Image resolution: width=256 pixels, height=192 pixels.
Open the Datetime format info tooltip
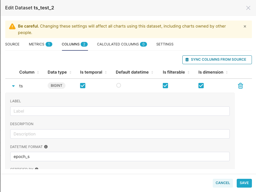click(46, 147)
